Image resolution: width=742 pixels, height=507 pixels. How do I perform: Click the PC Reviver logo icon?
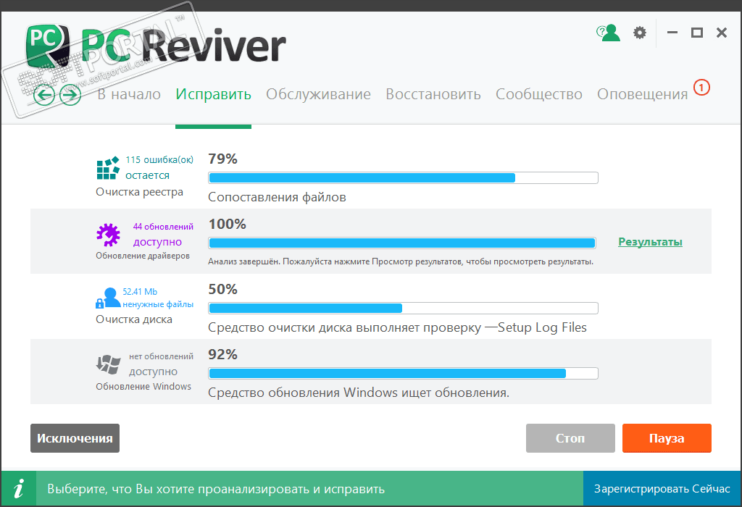coord(47,46)
